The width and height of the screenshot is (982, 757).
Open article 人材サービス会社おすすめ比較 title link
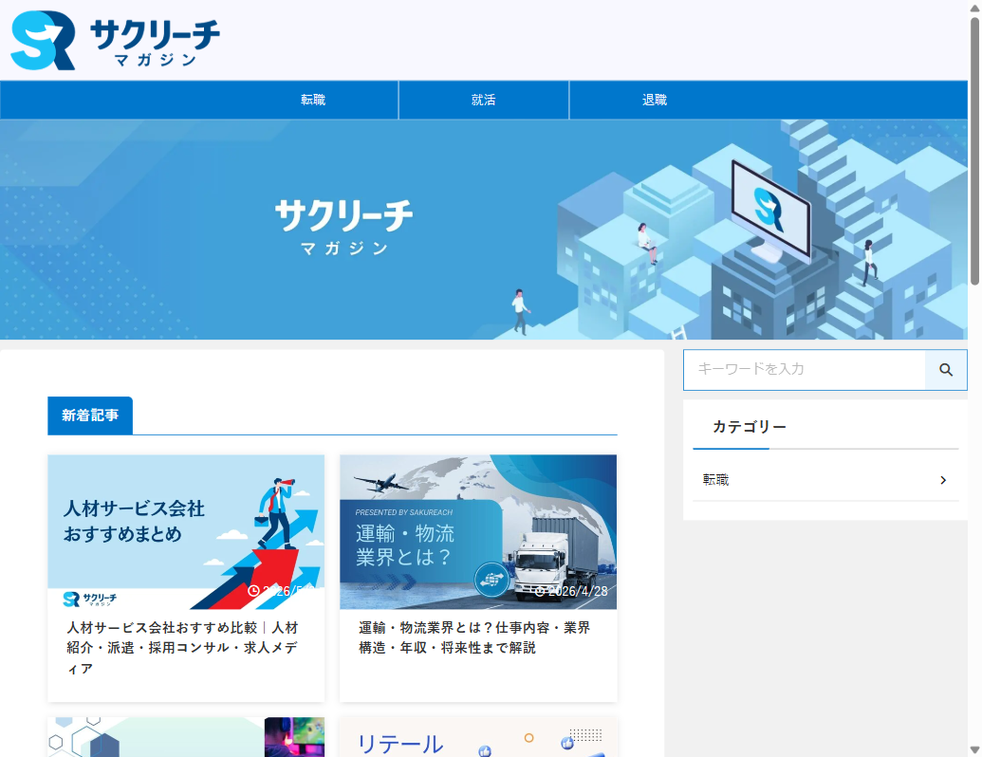[182, 648]
